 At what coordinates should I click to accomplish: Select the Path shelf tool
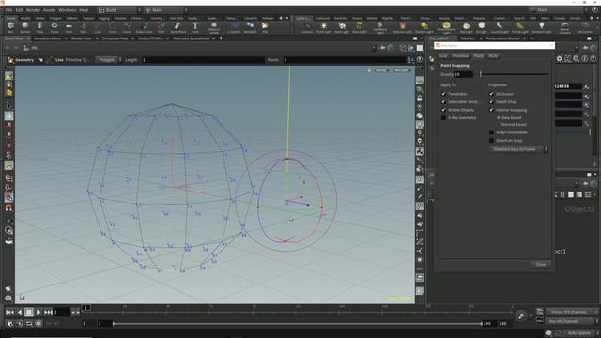(x=162, y=27)
